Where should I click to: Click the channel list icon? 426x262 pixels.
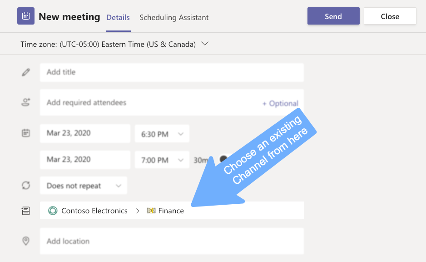pyautogui.click(x=26, y=211)
